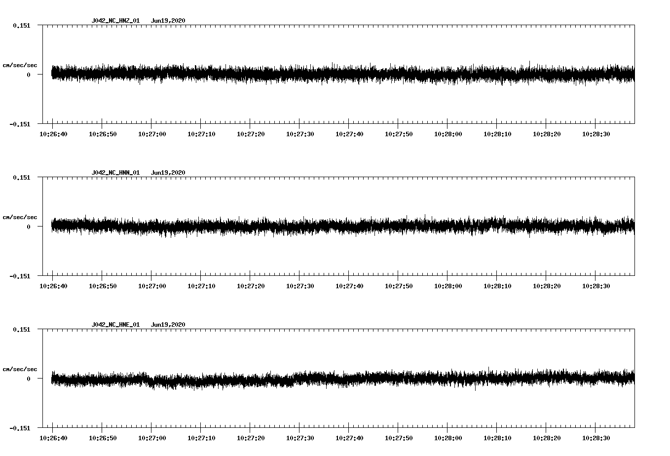
Task: Click the cm/sec/sec unit label of HNN plot
Action: tap(20, 217)
